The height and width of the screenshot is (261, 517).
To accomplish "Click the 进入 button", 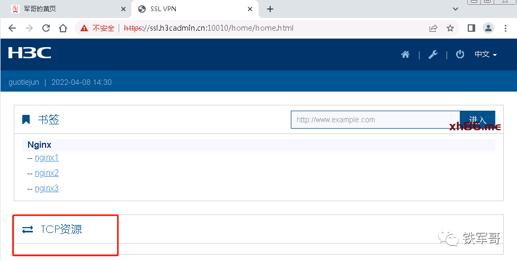I will pyautogui.click(x=477, y=120).
